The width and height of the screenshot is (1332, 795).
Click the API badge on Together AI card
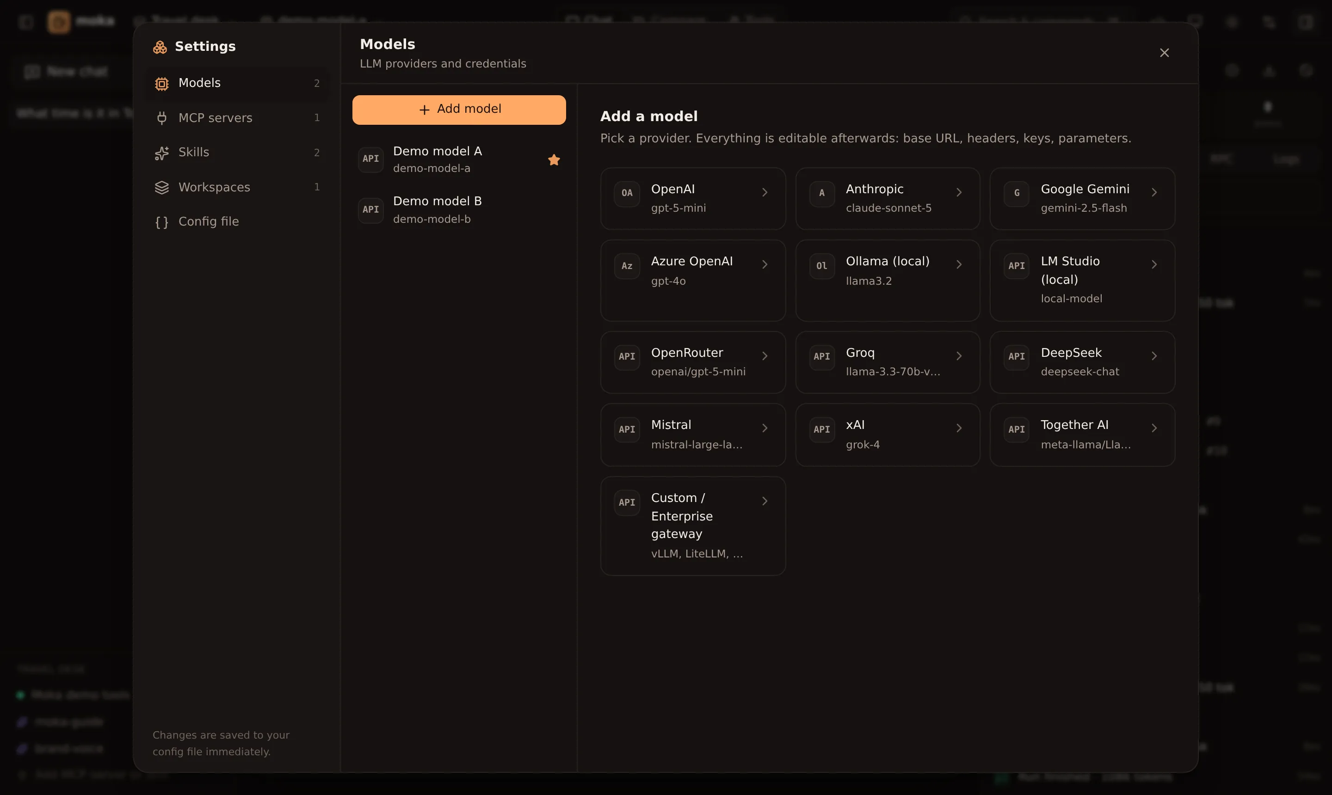pos(1016,430)
